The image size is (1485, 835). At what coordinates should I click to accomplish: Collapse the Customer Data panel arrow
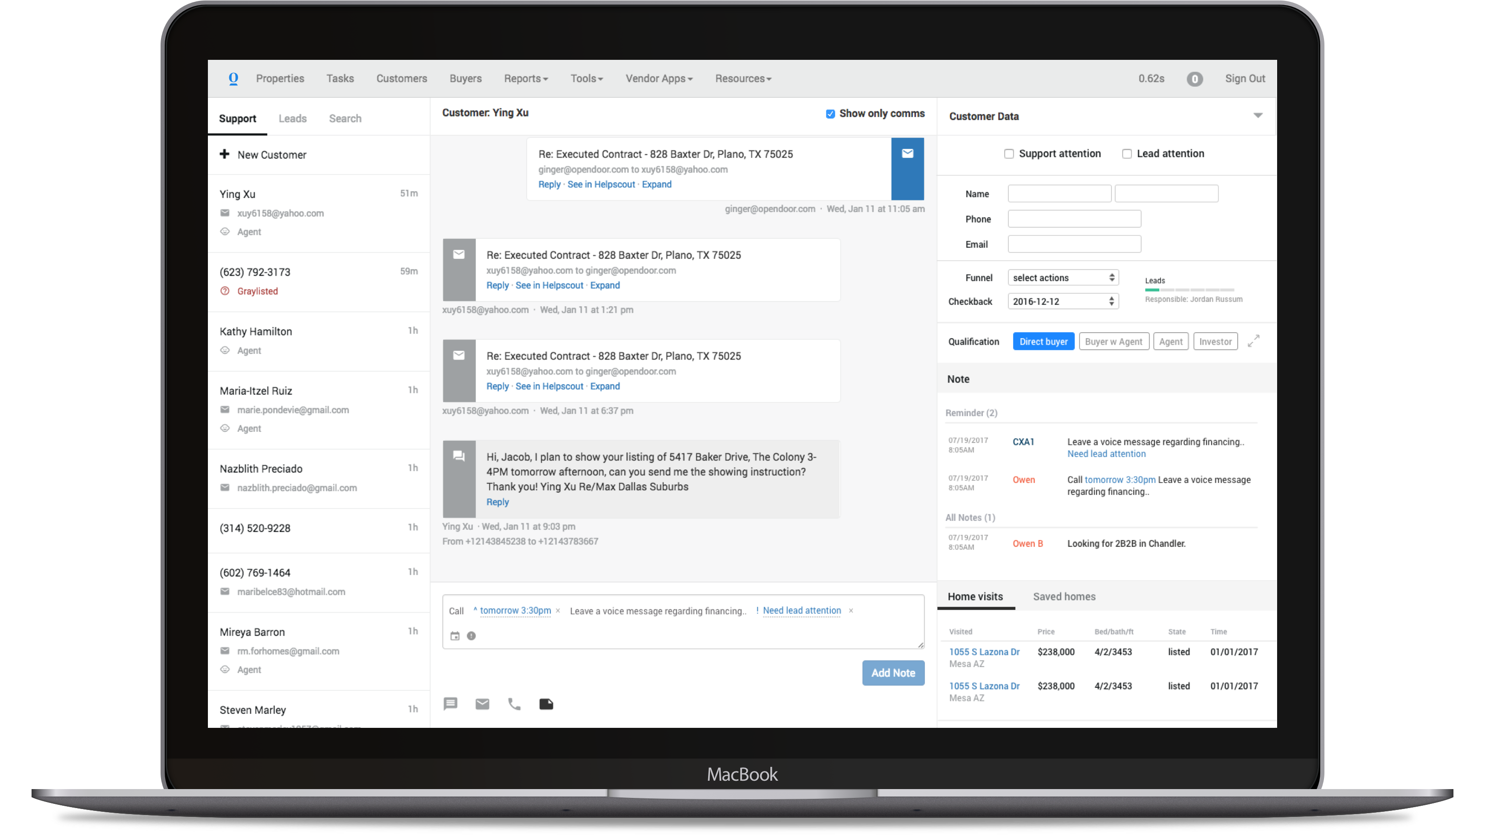[x=1258, y=116]
